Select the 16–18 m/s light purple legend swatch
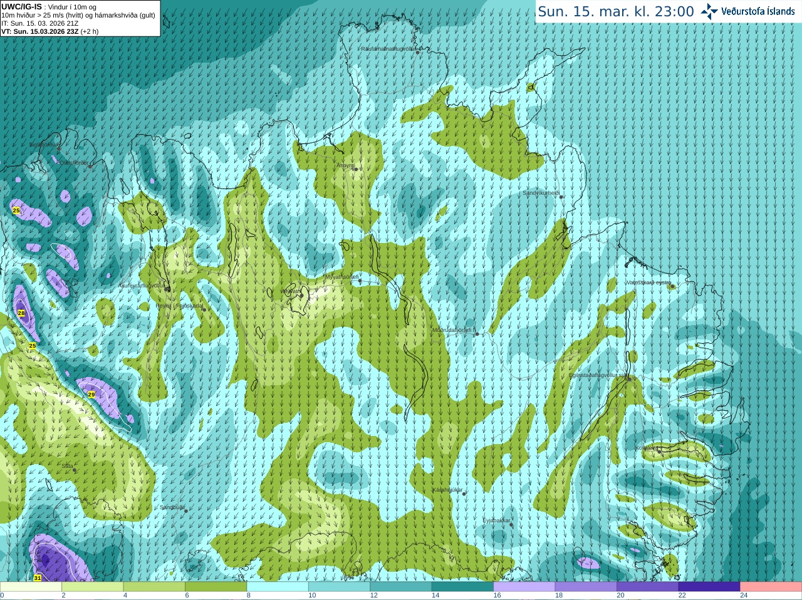This screenshot has width=802, height=600. point(524,587)
